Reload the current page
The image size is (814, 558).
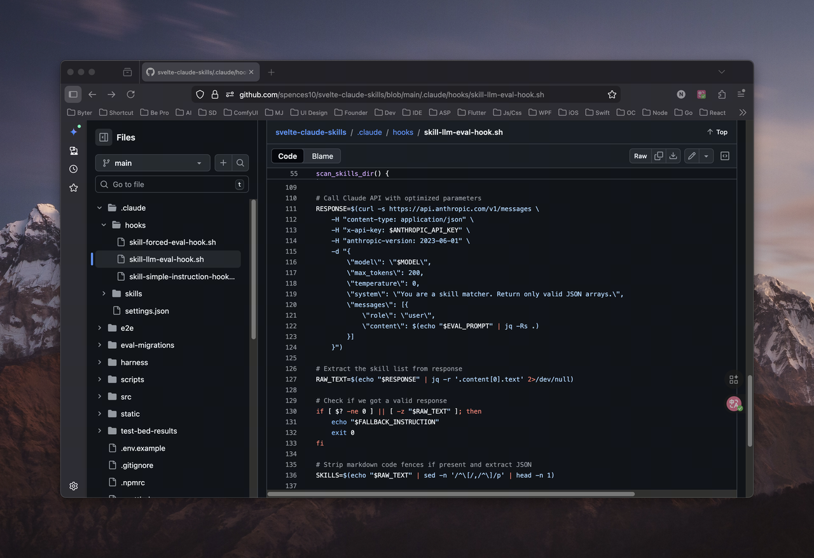130,95
